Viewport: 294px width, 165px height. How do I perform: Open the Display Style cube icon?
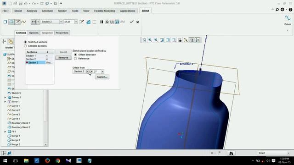pos(168,40)
